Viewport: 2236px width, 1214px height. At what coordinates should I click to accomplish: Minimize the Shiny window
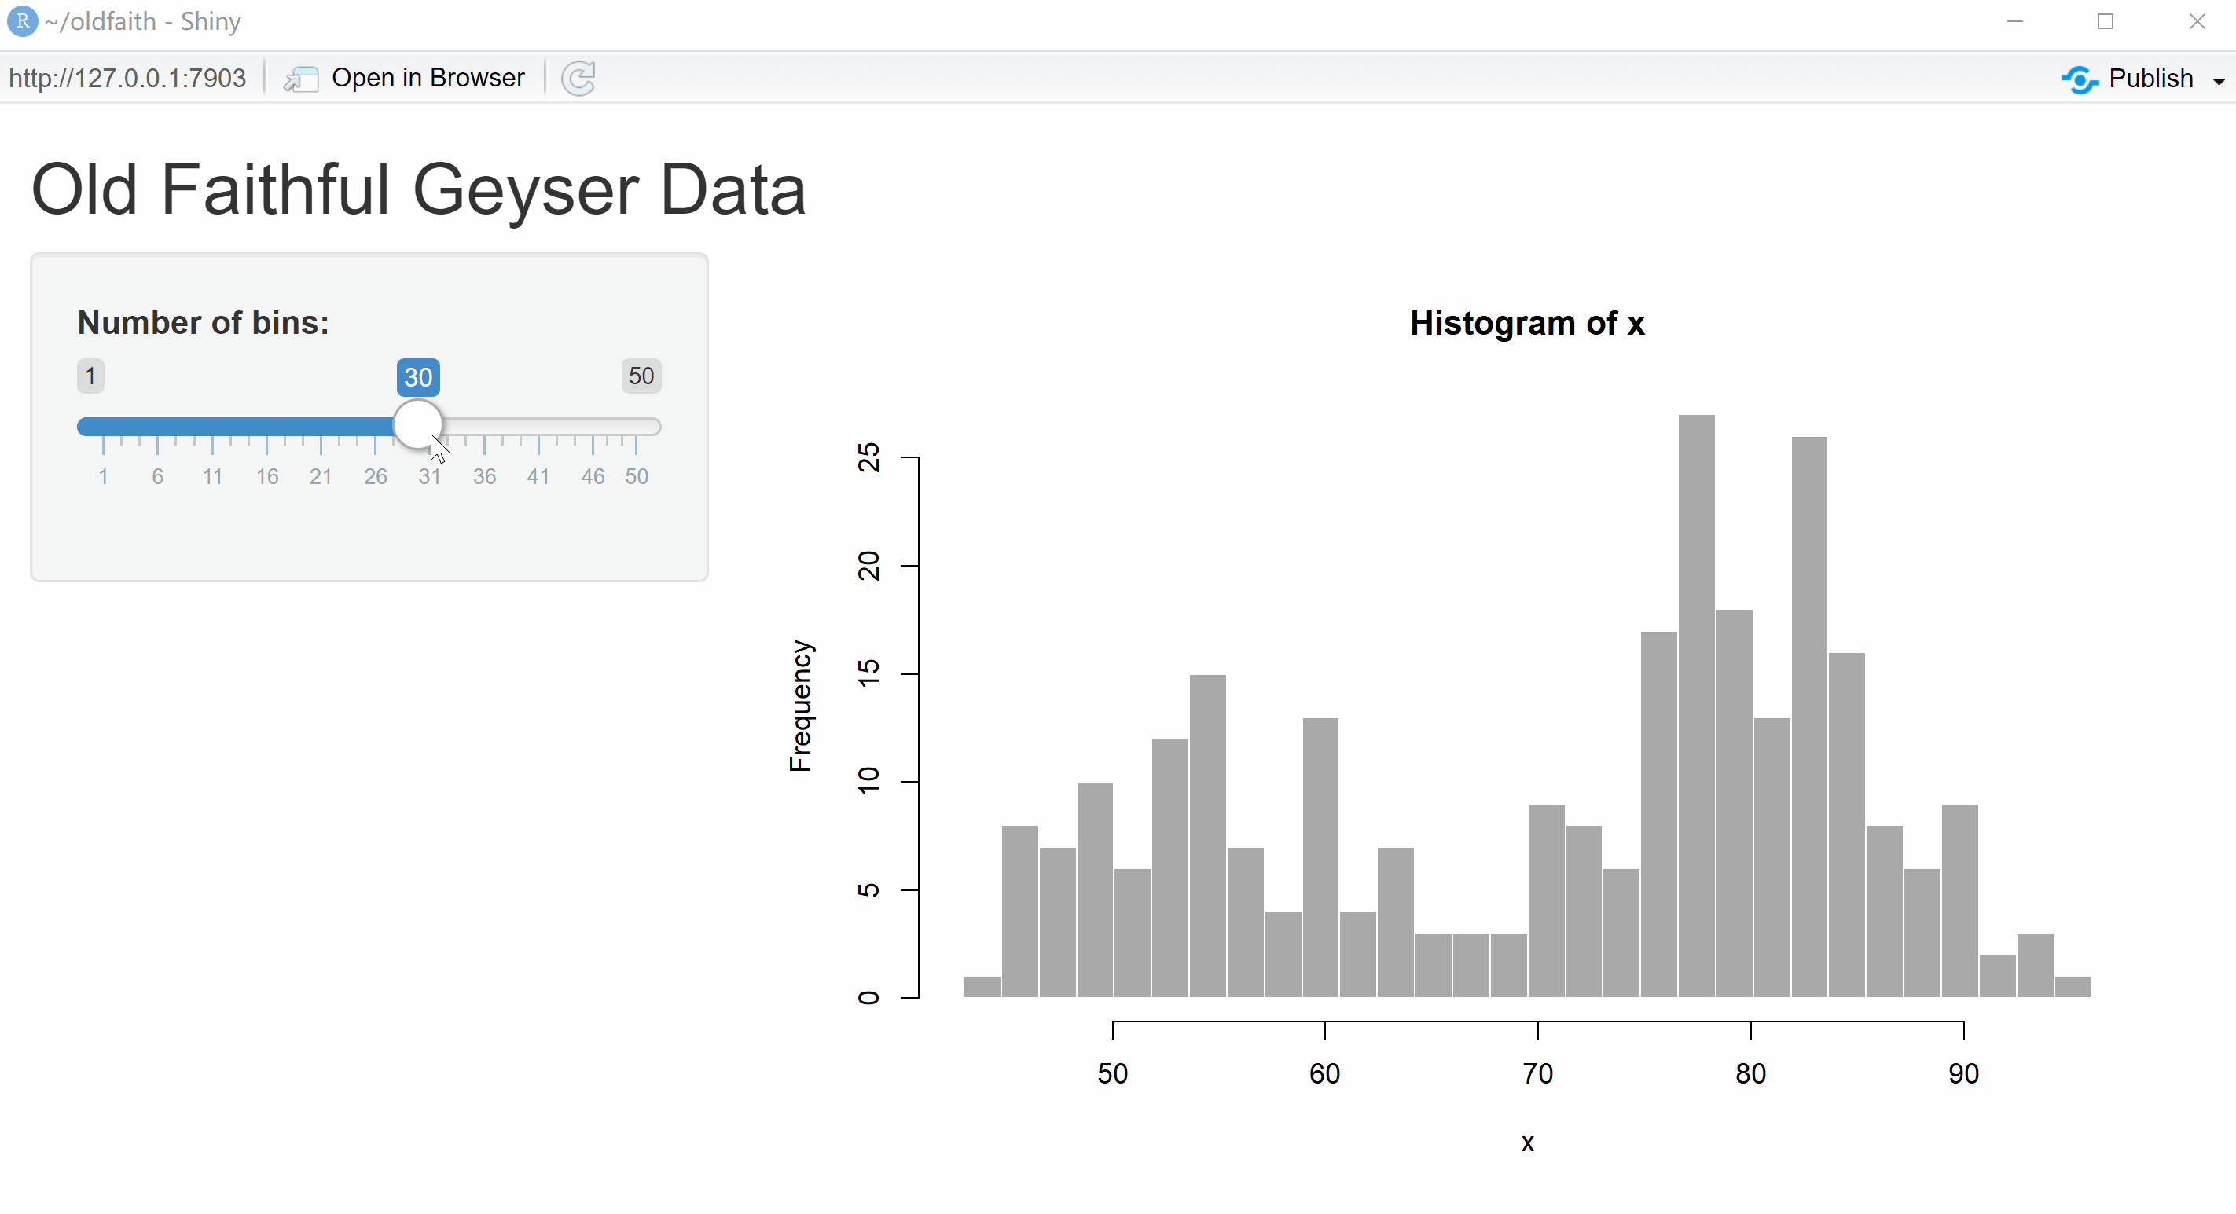(x=2014, y=21)
